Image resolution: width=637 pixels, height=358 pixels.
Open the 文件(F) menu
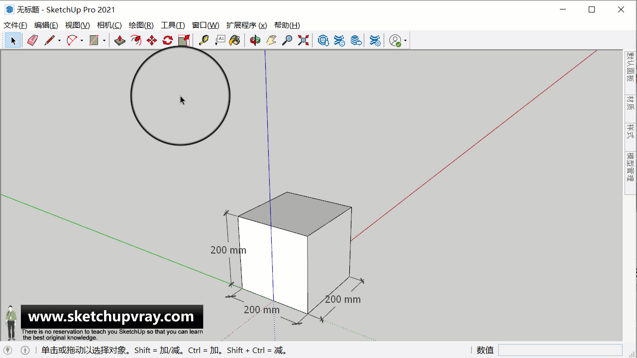point(15,25)
